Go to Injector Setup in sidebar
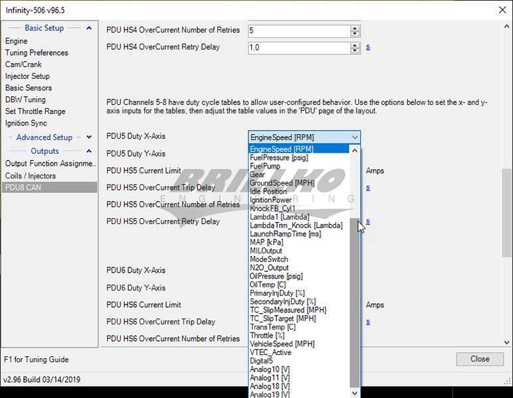This screenshot has height=398, width=513. [27, 76]
